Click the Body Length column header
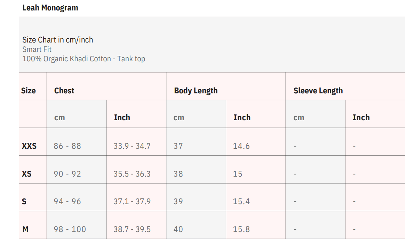 196,91
